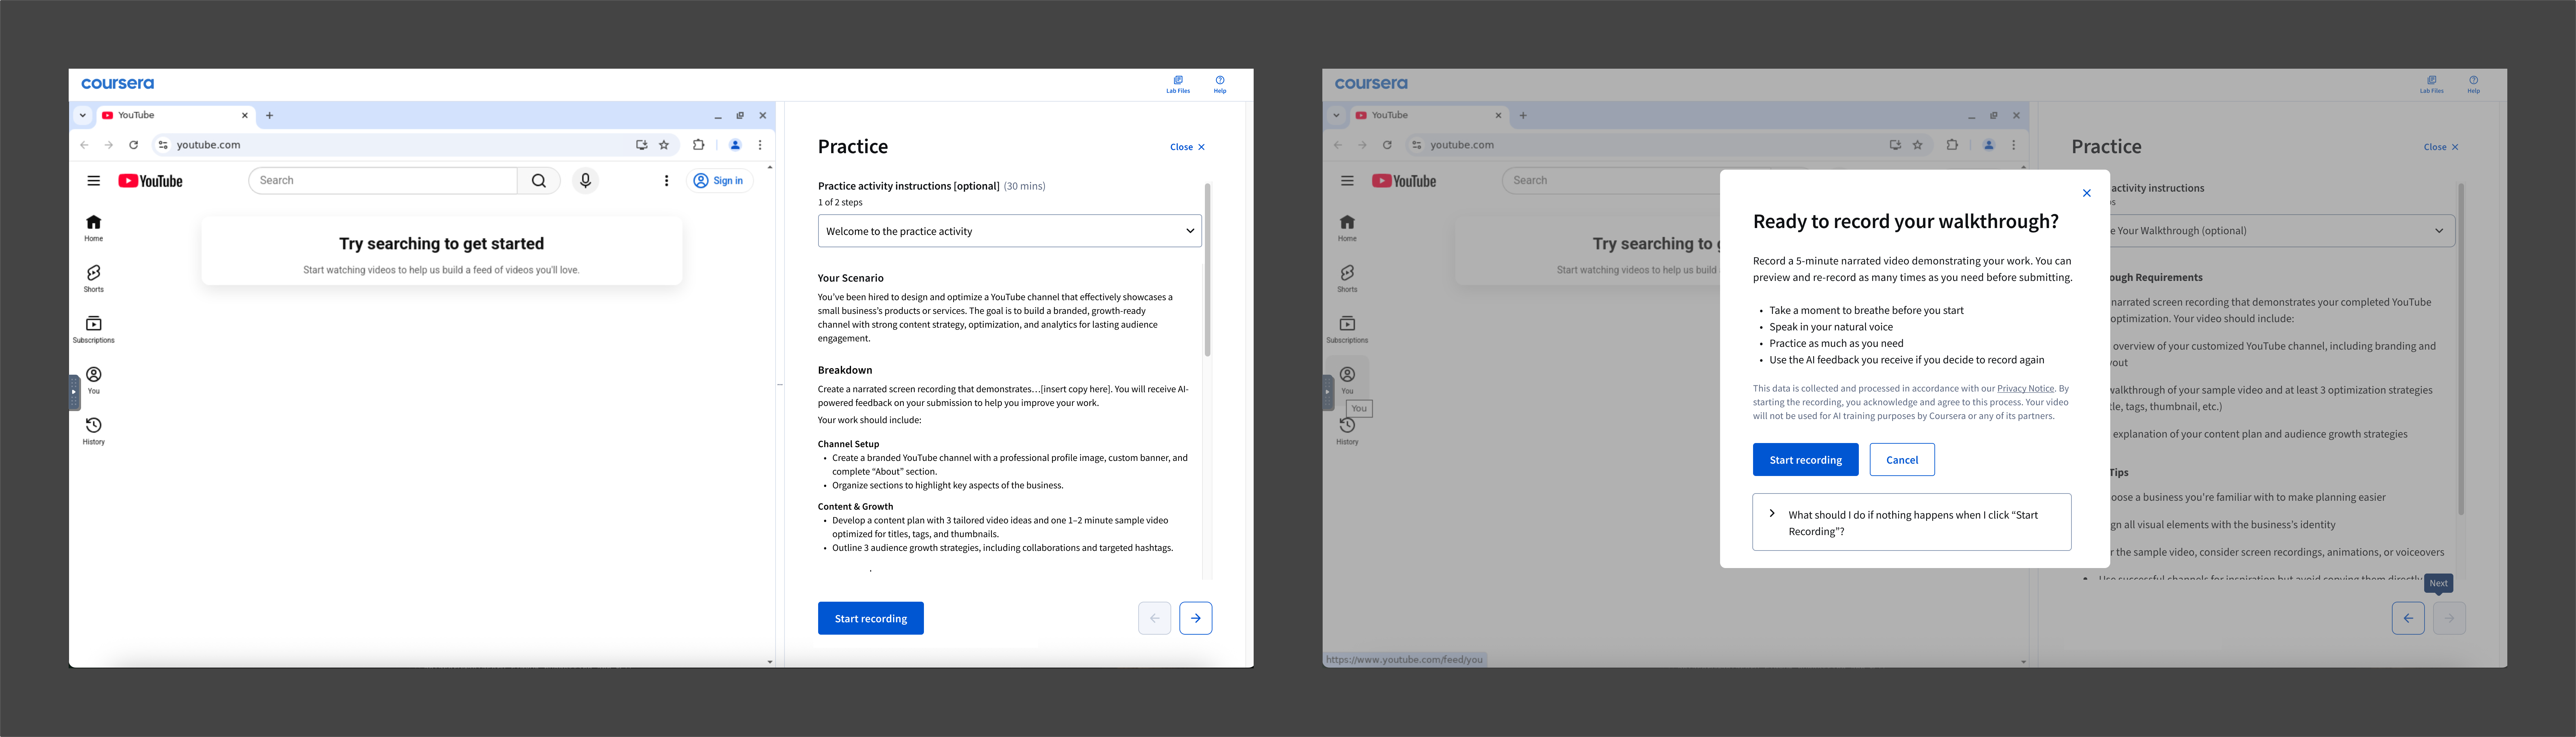Open YouTube Shorts in the undimmed window
Viewport: 2576px width, 737px height.
94,279
